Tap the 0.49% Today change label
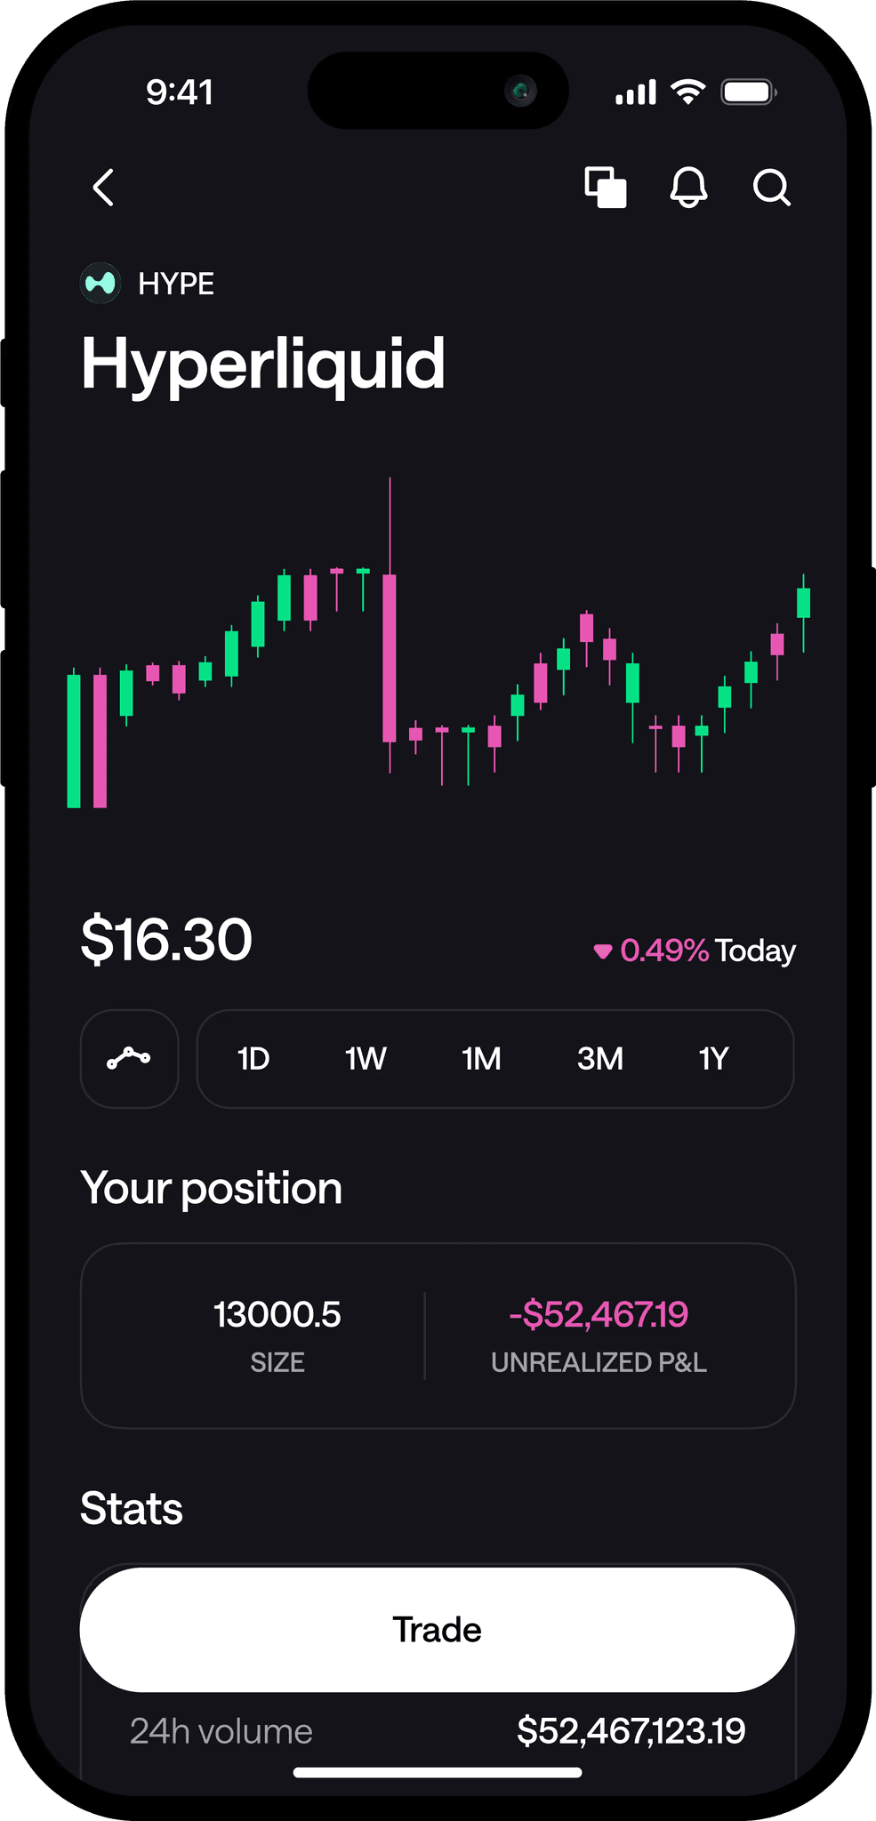The image size is (876, 1821). tap(695, 951)
